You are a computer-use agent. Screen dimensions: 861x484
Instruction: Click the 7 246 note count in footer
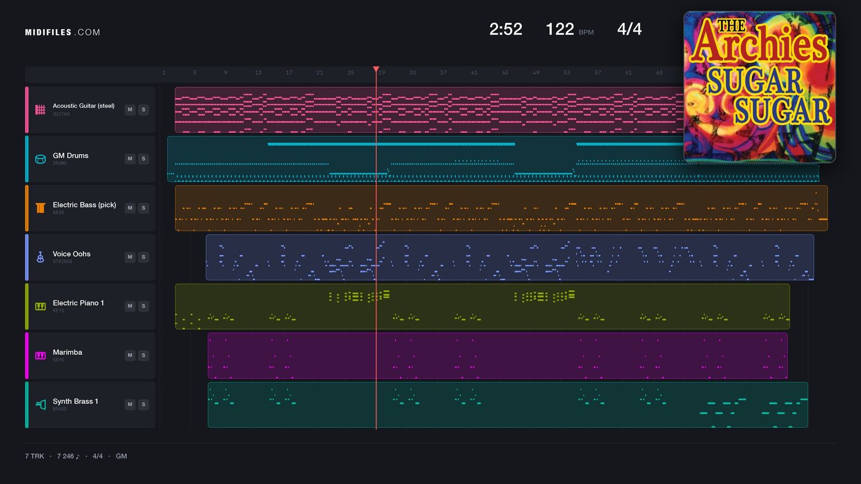[68, 456]
